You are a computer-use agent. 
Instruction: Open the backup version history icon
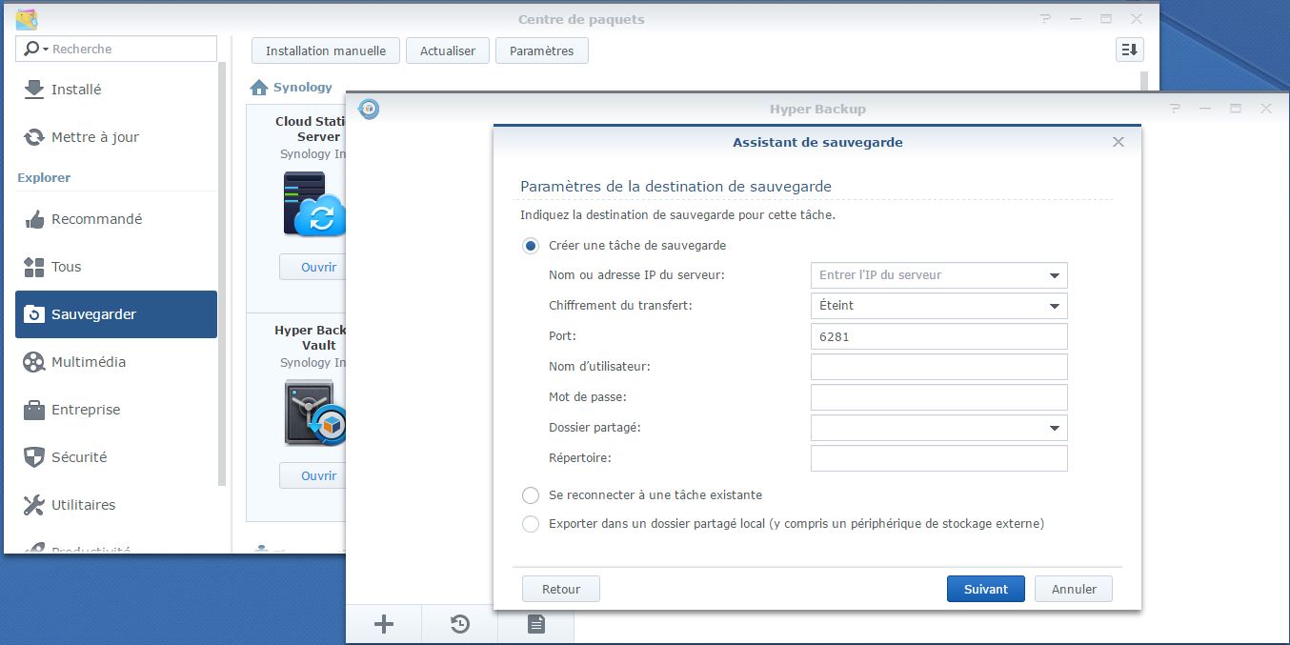coord(459,623)
